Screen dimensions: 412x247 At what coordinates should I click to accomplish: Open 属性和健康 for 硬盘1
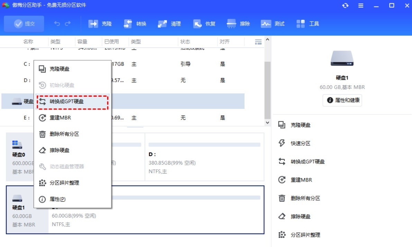coord(342,100)
